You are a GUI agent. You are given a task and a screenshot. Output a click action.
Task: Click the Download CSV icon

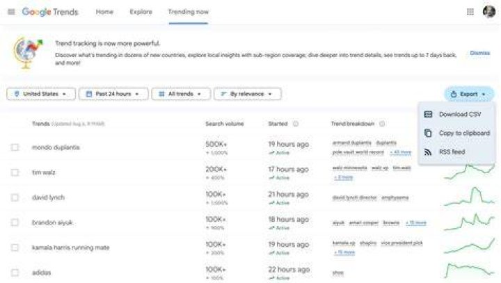(x=428, y=114)
